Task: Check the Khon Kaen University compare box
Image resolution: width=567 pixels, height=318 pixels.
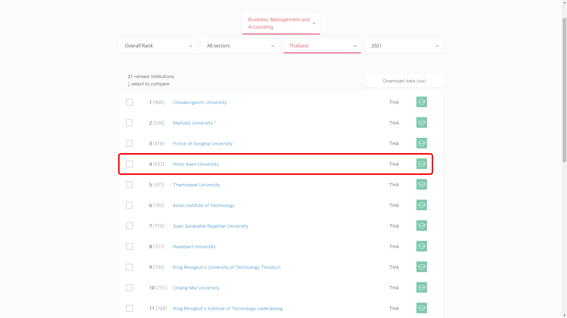Action: click(129, 164)
